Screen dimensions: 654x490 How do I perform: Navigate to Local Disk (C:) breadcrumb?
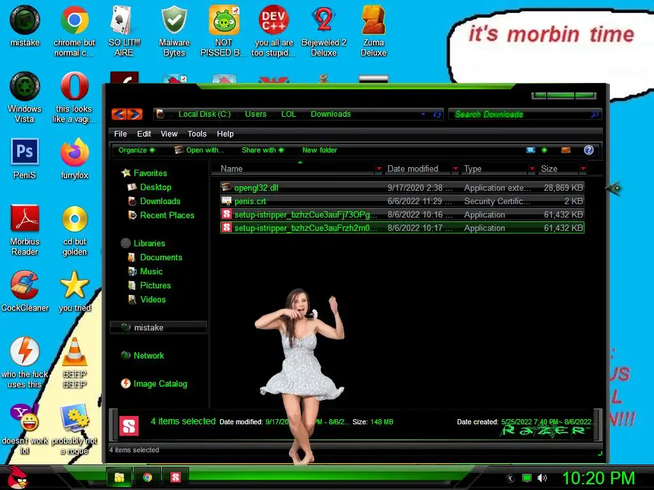(x=204, y=114)
